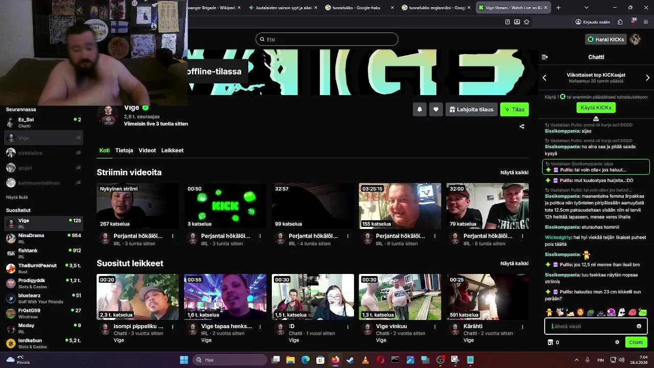Open the Windows Start menu
Viewport: 654px width, 368px height.
tap(184, 360)
